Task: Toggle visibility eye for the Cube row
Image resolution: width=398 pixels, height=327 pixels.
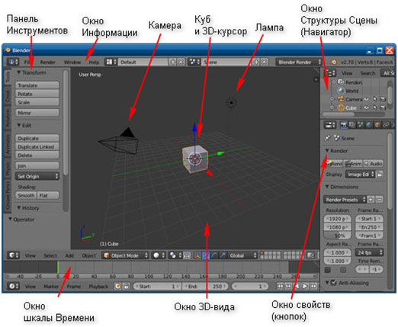Action: click(x=366, y=107)
